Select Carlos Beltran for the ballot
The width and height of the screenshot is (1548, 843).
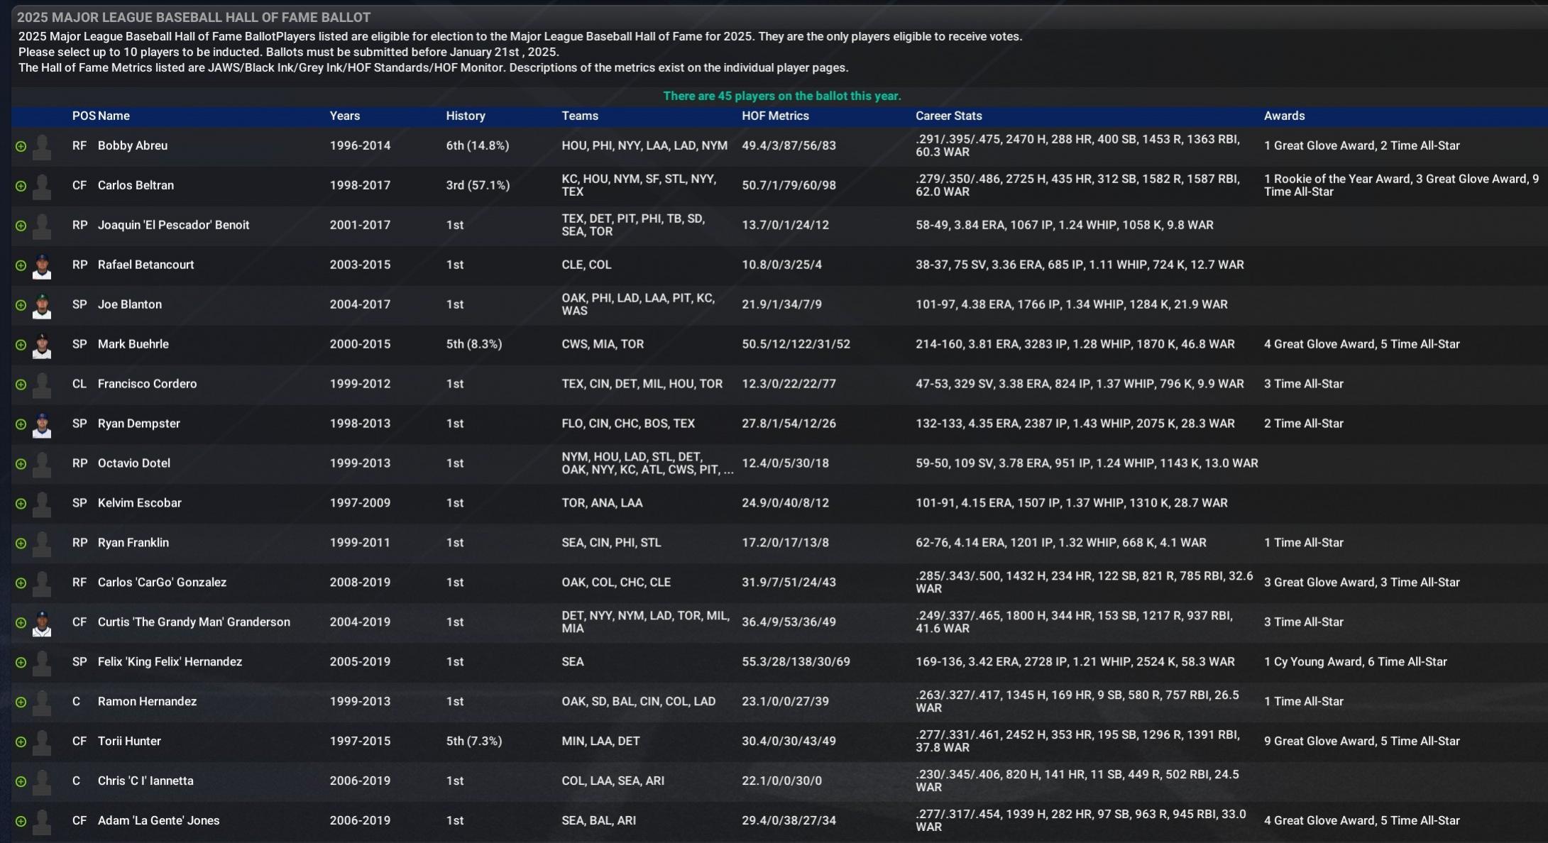coord(21,185)
